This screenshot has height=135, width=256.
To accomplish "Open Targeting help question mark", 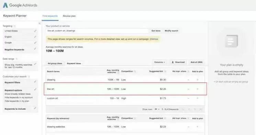I will pyautogui.click(x=14, y=26).
